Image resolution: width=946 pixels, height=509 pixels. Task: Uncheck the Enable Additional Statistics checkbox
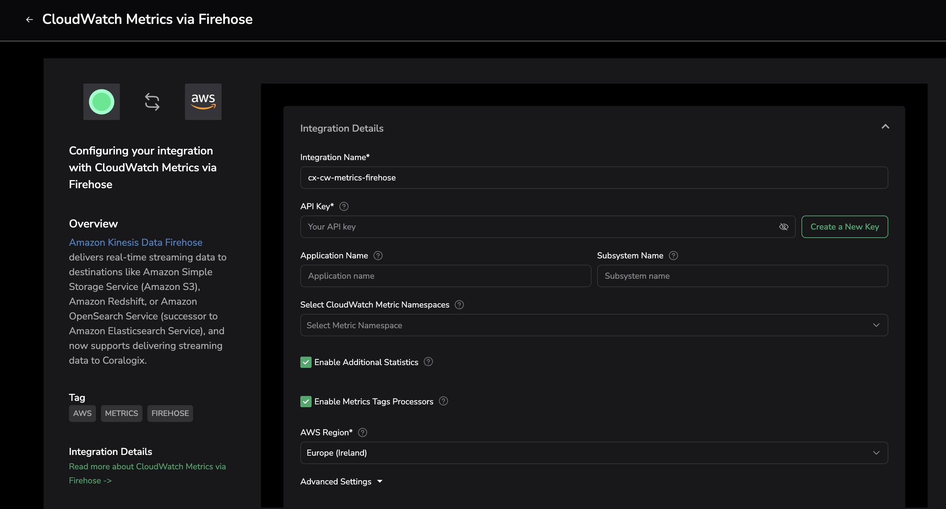tap(306, 362)
